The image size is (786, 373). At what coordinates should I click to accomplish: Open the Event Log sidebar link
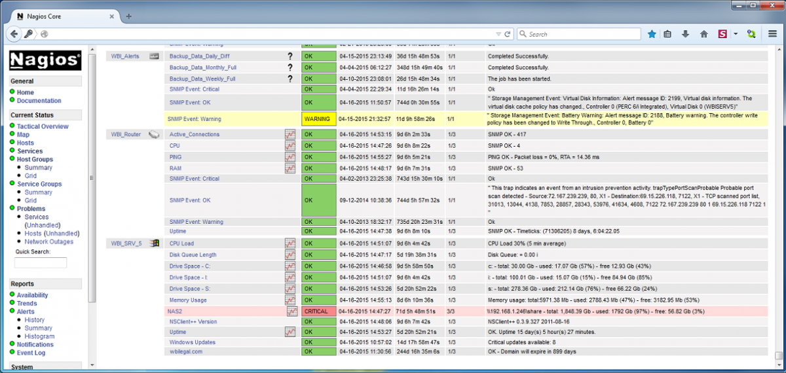(x=31, y=353)
